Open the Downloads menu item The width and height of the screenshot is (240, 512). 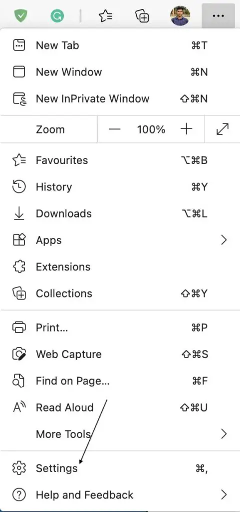click(x=120, y=213)
